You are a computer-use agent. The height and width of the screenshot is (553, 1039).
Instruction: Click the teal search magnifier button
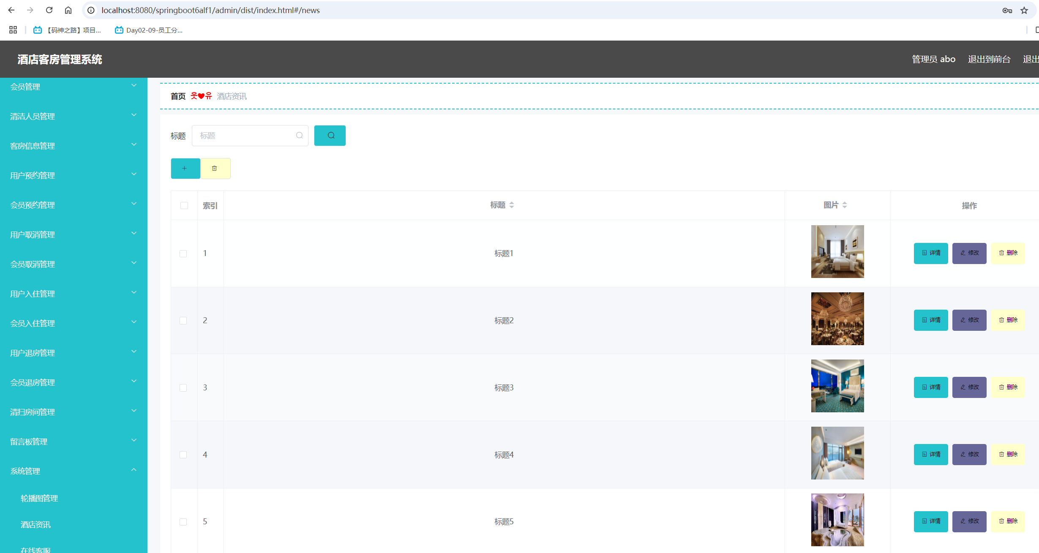click(330, 136)
